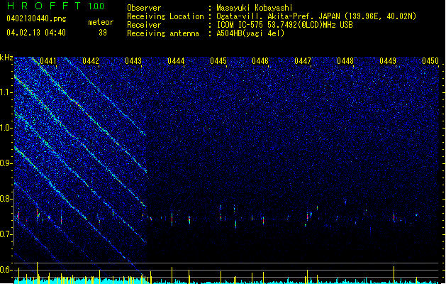Click the 'Observer' label
This screenshot has height=284, width=446.
pos(144,8)
